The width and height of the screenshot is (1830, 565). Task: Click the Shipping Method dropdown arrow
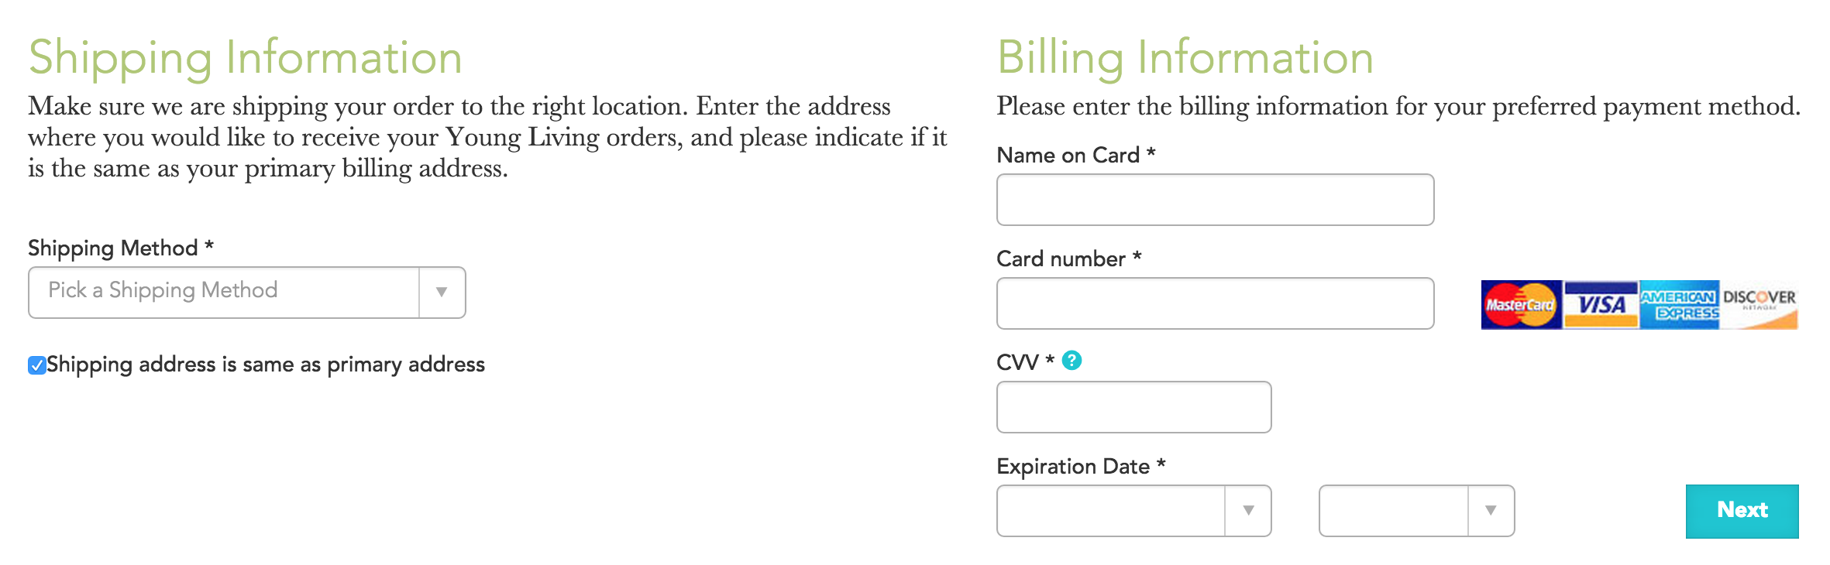click(442, 293)
